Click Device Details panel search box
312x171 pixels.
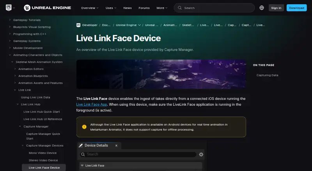138,154
